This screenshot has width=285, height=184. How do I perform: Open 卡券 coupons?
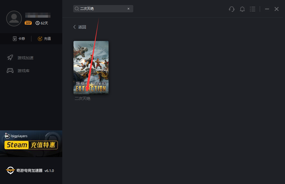click(19, 39)
